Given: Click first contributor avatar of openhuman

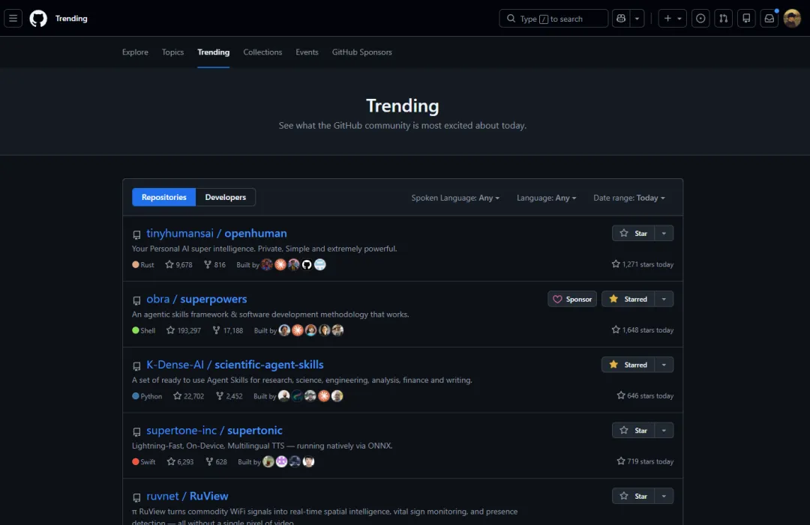Looking at the screenshot, I should [x=266, y=264].
